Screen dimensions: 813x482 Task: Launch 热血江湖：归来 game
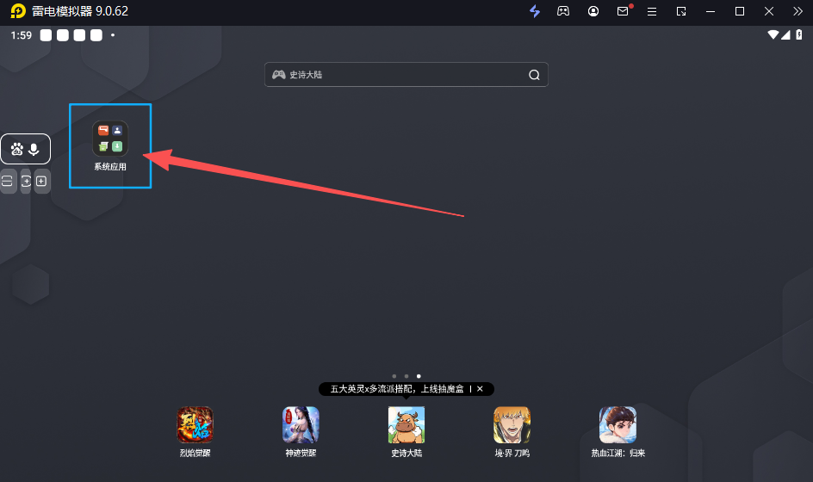[618, 424]
